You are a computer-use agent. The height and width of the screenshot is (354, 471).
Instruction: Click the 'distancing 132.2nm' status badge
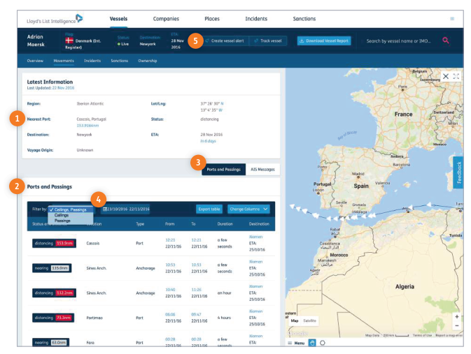(54, 293)
